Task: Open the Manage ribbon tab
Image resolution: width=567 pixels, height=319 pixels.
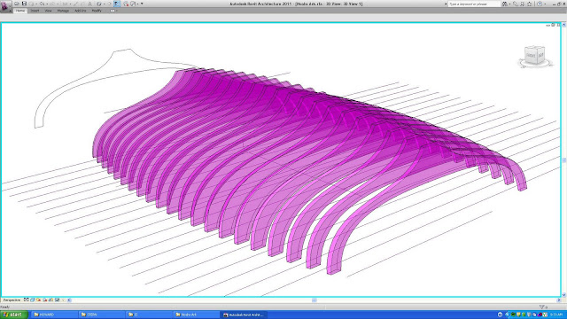Action: pos(63,11)
